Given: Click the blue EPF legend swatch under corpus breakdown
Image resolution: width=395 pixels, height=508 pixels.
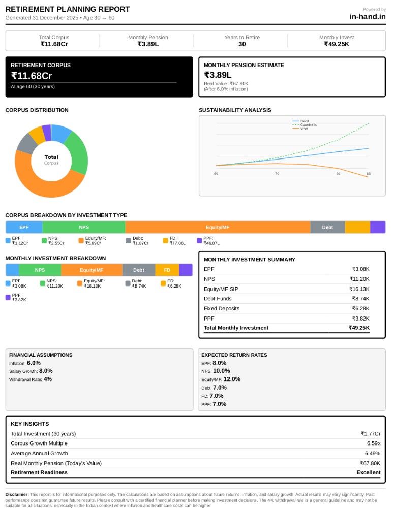Looking at the screenshot, I should (8, 241).
